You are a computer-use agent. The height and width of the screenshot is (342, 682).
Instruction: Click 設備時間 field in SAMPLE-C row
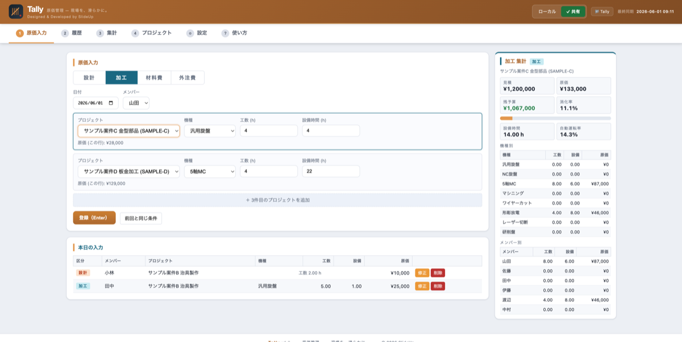pyautogui.click(x=331, y=131)
